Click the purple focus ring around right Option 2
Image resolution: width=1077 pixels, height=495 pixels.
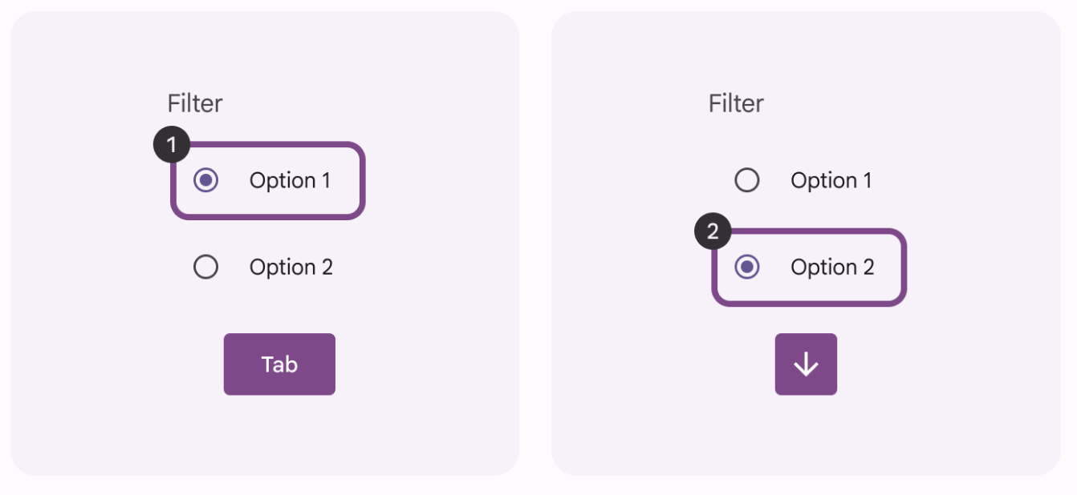pos(904,267)
